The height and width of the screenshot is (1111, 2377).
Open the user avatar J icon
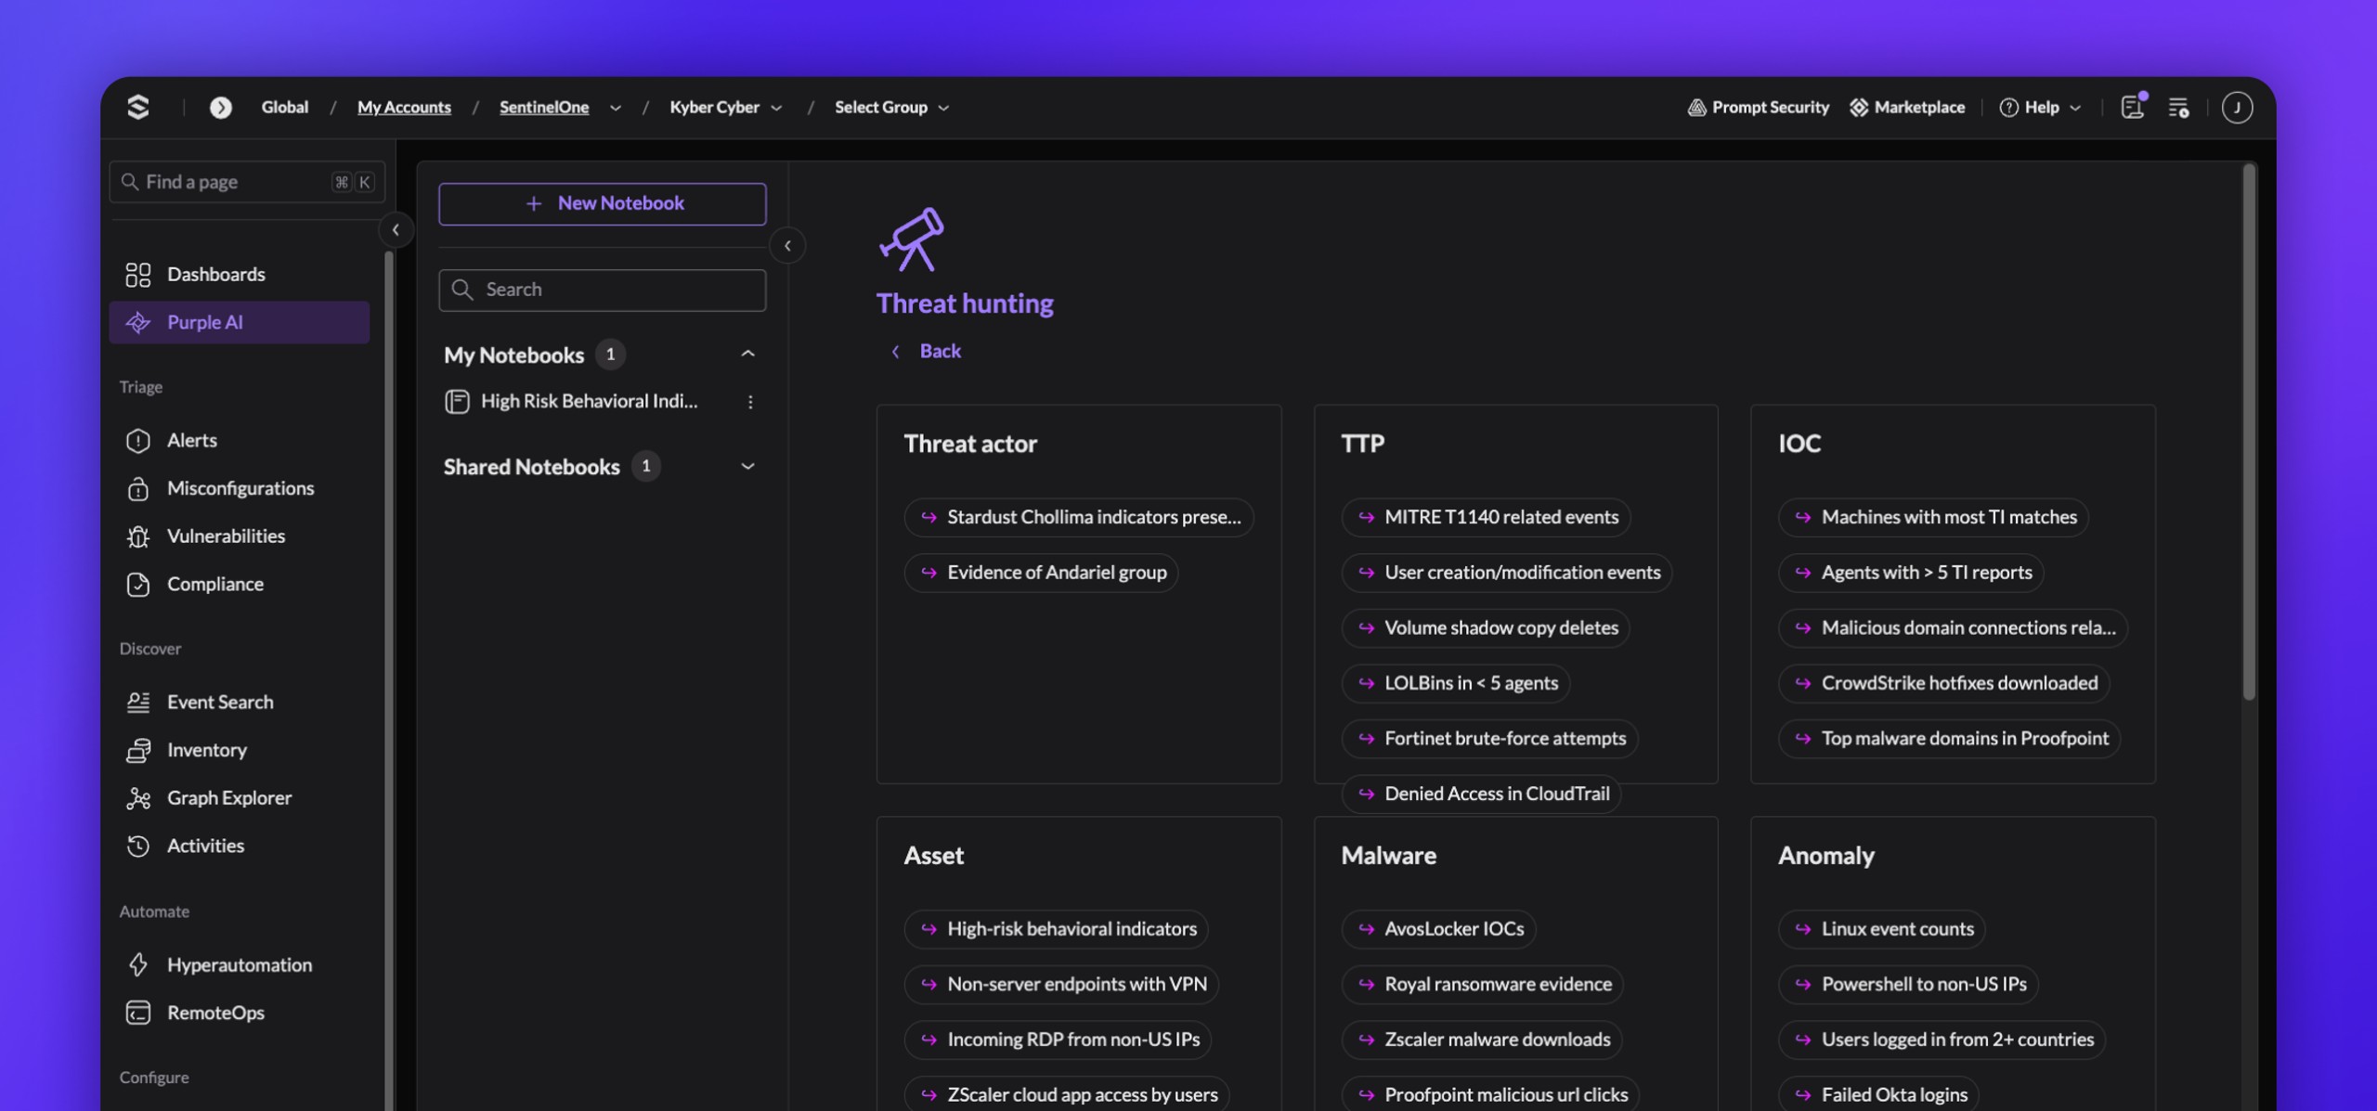click(2237, 107)
